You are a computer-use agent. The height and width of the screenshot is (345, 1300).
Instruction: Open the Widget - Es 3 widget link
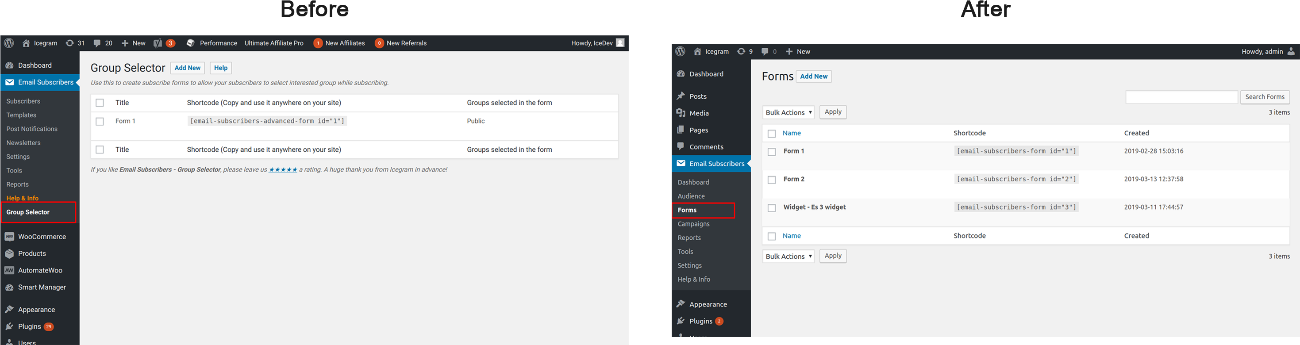pos(815,207)
